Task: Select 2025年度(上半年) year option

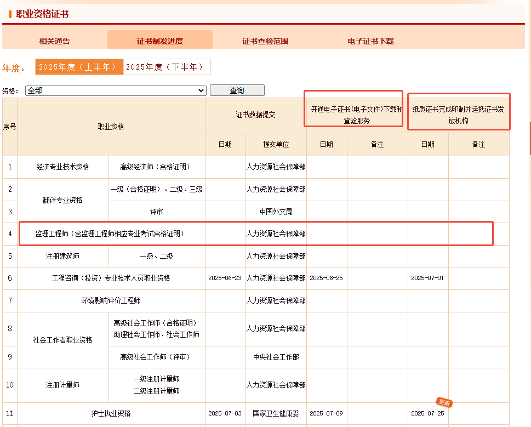Action: 79,67
